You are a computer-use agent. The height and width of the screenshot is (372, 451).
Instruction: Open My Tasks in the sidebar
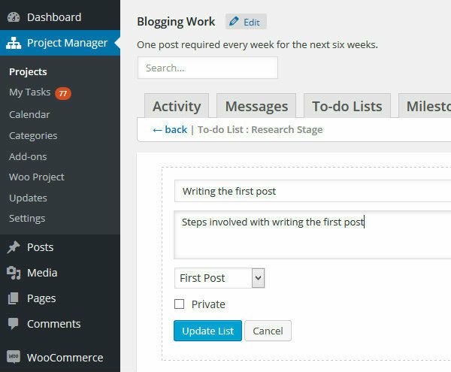(30, 92)
